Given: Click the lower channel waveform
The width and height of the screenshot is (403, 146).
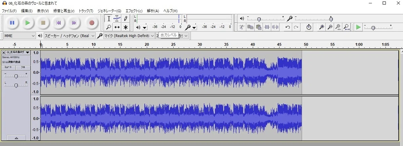Looking at the screenshot, I should 171,118.
